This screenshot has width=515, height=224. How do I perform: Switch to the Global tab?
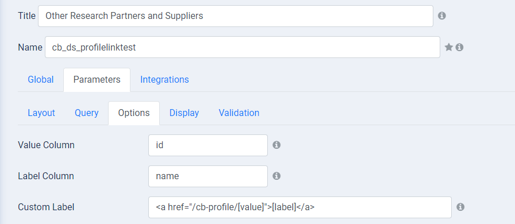pos(41,79)
